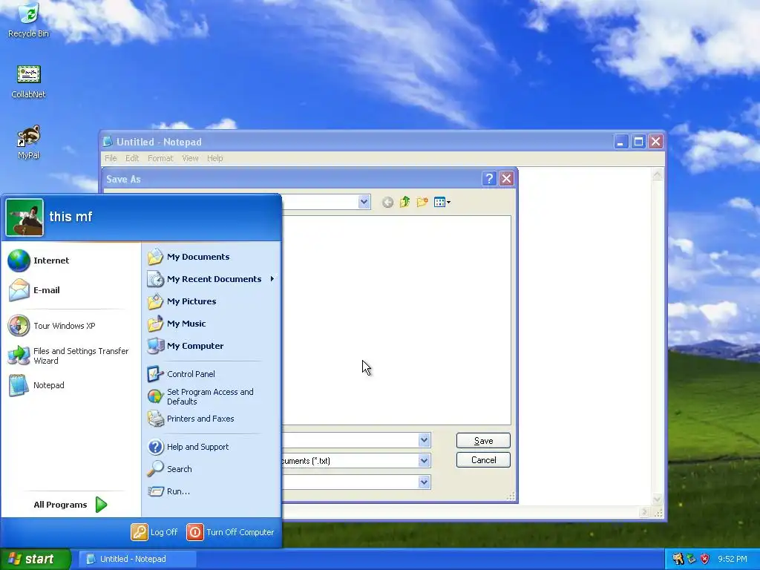
Task: Open Set Program Access and Defaults
Action: (212, 396)
